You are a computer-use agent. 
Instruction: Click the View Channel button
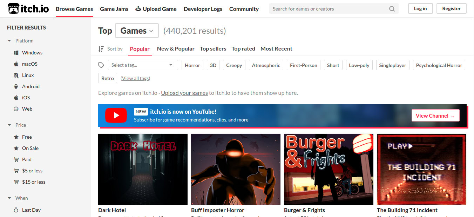(435, 116)
